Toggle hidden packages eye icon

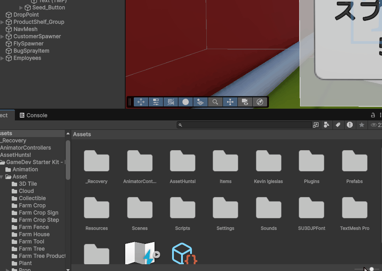pyautogui.click(x=374, y=125)
